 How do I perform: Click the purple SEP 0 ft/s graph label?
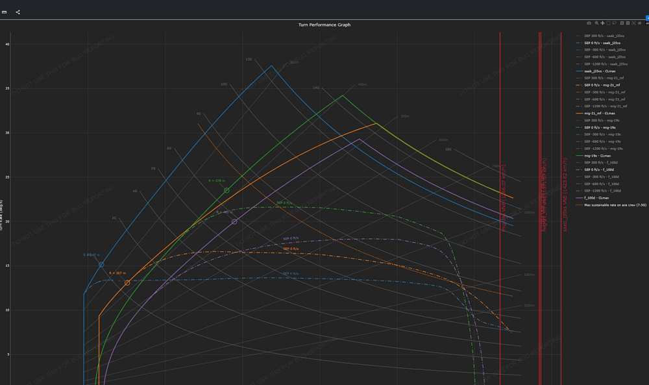[291, 238]
